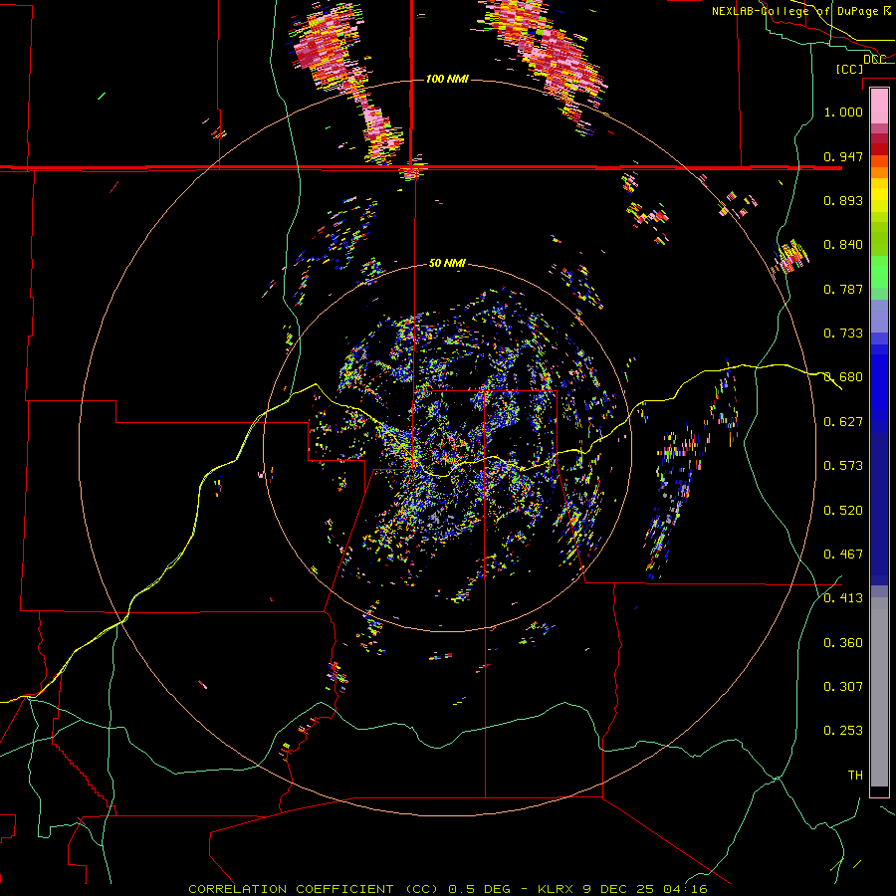896x896 pixels.
Task: Click the 50 NMI range ring label
Action: point(447,263)
